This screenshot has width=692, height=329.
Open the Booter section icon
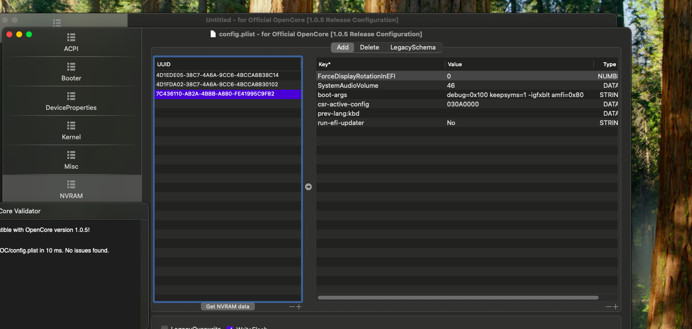point(71,67)
